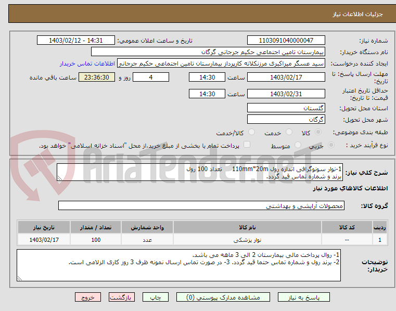Image resolution: width=396 pixels, height=311 pixels.
Task: Click the پاسخ به نیاز button
Action: (303, 297)
